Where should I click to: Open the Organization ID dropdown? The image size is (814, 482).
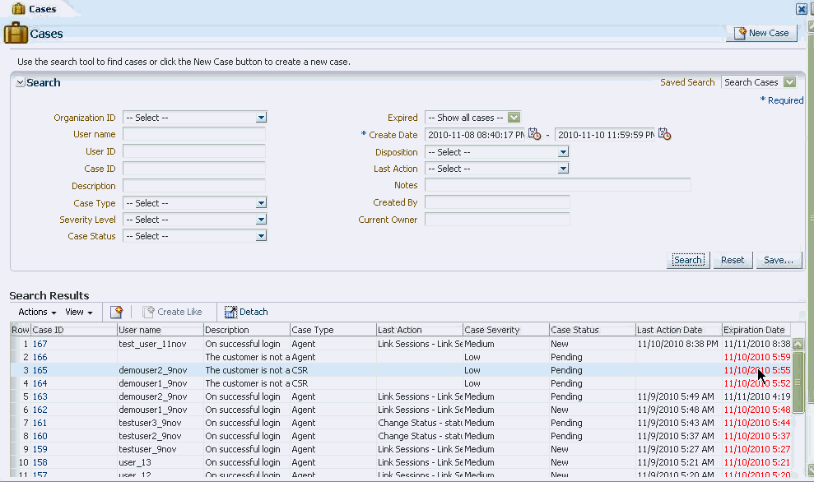click(x=261, y=118)
